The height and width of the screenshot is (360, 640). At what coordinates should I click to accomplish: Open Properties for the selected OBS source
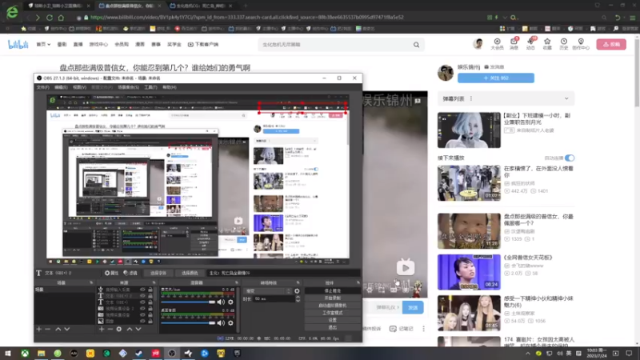pyautogui.click(x=111, y=273)
